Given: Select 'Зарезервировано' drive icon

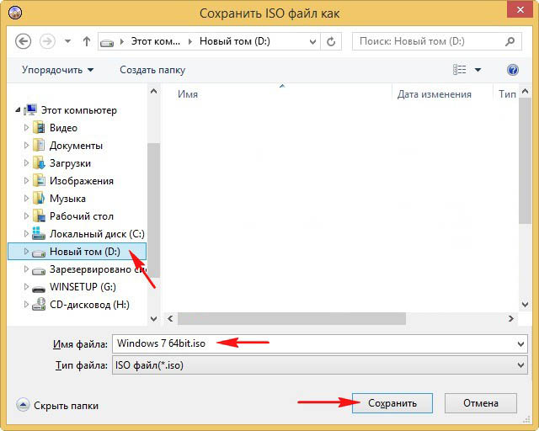Looking at the screenshot, I should 39,271.
